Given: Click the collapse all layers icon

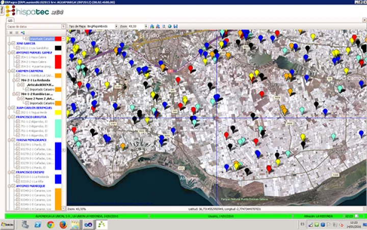Looking at the screenshot, I should [17, 33].
